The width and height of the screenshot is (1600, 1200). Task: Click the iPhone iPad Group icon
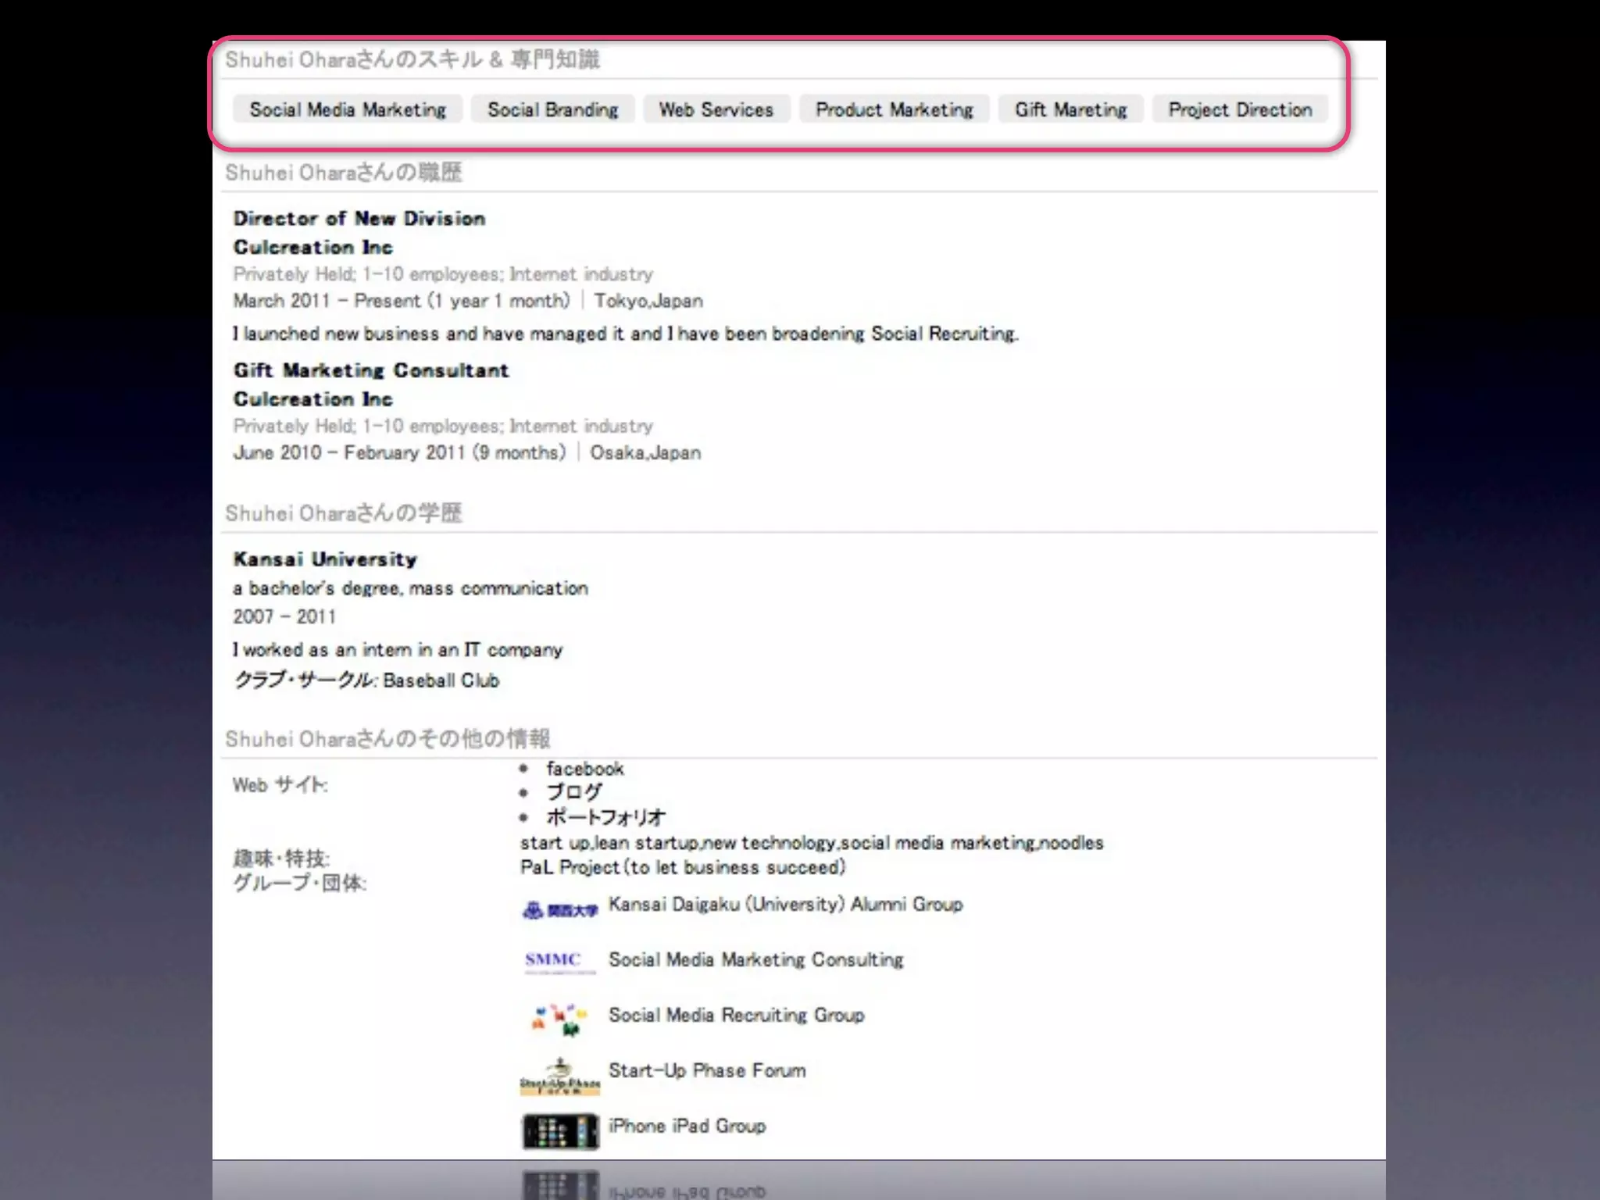[x=559, y=1131]
